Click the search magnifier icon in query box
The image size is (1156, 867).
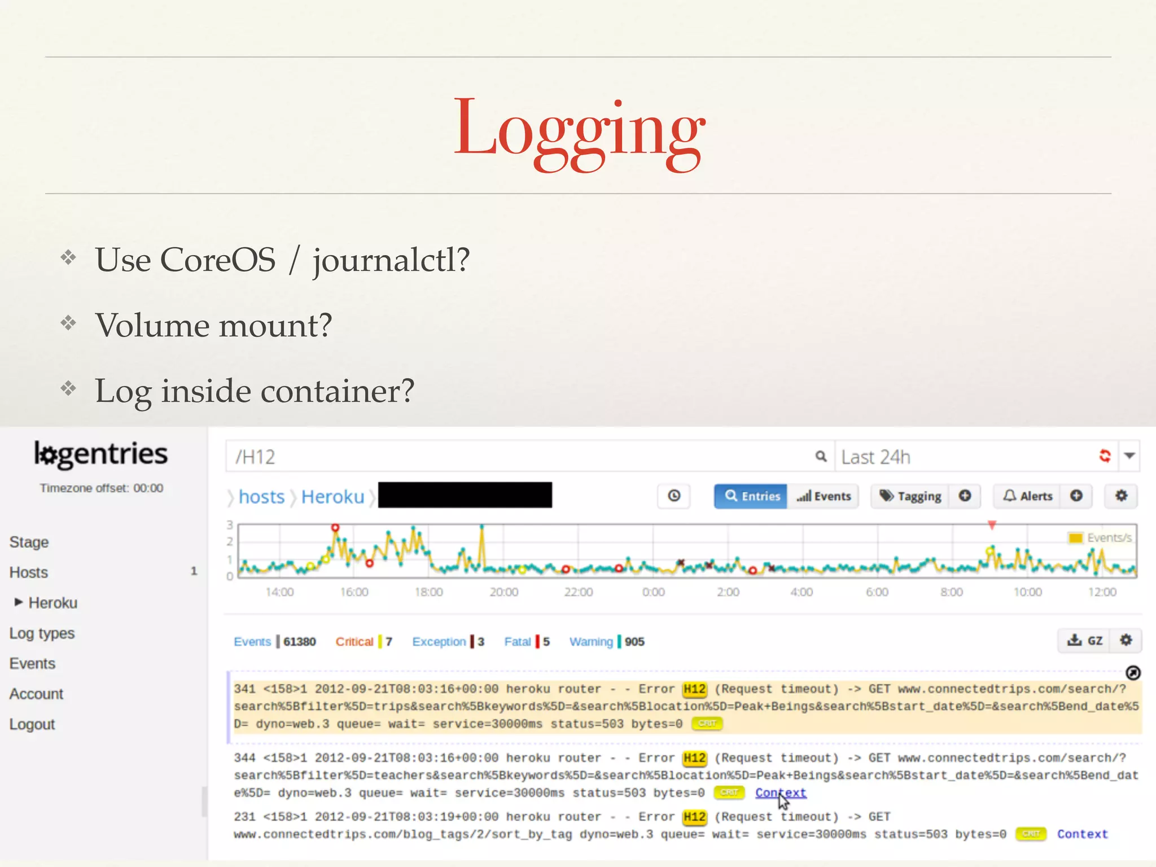pyautogui.click(x=821, y=456)
